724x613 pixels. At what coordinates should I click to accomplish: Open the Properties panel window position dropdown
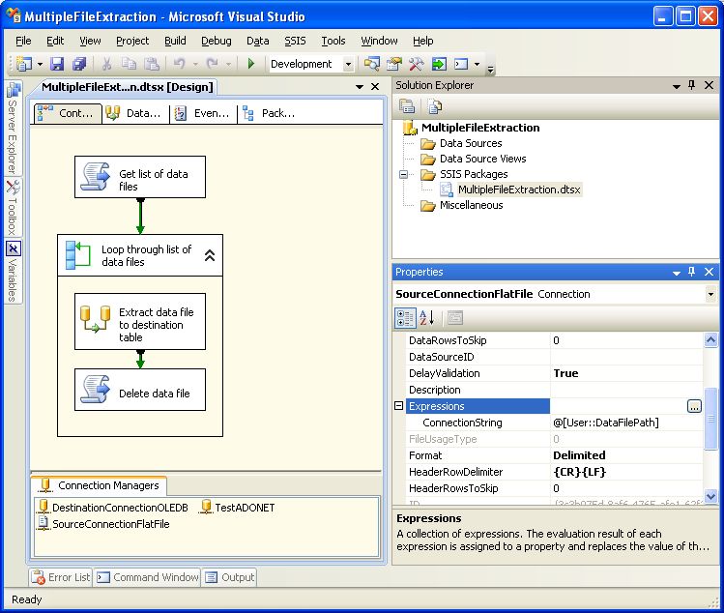point(677,273)
